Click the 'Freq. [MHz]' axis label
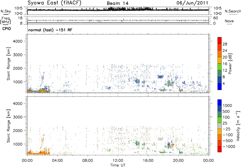241x167 pixels. click(x=6, y=20)
